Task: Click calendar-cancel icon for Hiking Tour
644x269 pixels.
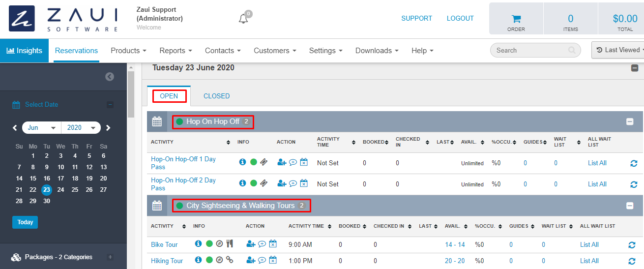Action: point(273,260)
